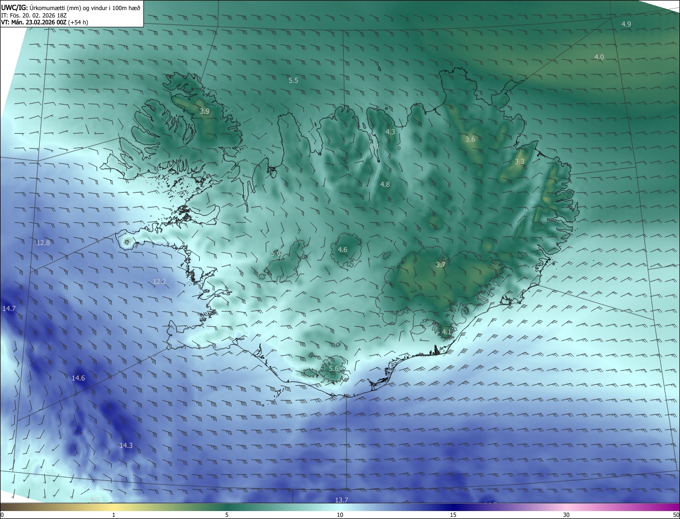The height and width of the screenshot is (519, 680).
Task: Click the '5.6' value on Langjökull glacier
Action: pos(276,254)
